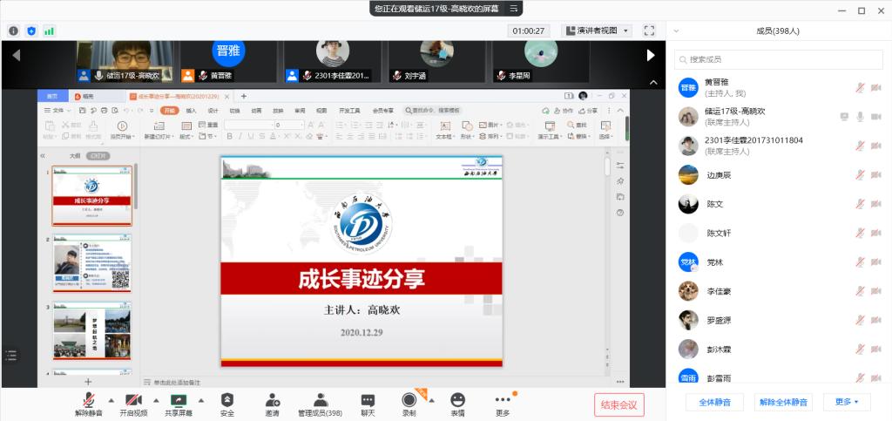Viewport: 892px width, 421px height.
Task: Open the screen-sharing banner menu icon at top
Action: [x=515, y=8]
